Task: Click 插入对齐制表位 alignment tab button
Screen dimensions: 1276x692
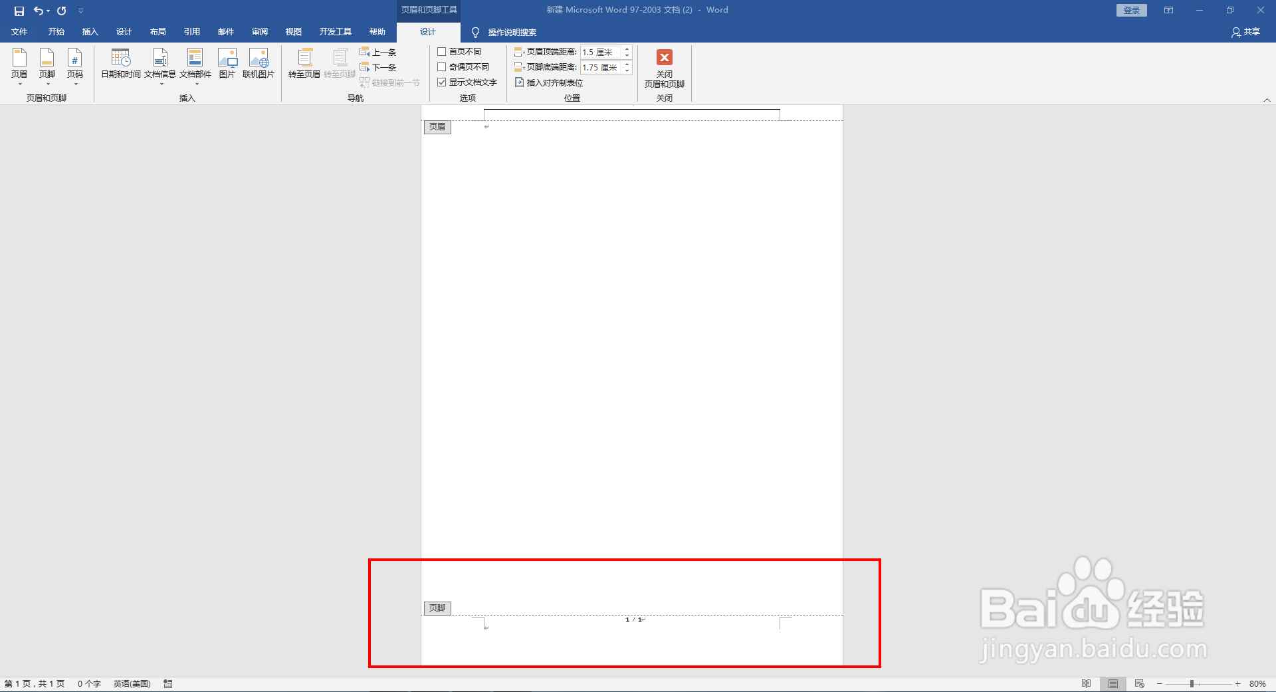Action: [550, 82]
